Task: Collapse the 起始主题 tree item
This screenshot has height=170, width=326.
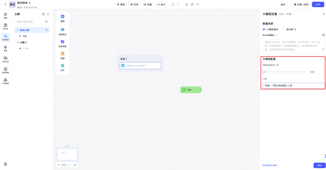Action: point(18,30)
